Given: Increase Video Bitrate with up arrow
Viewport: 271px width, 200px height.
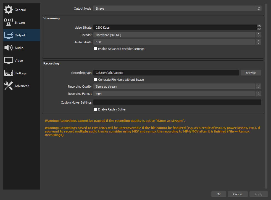Looking at the screenshot, I should point(259,26).
